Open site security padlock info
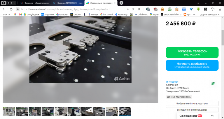The width and height of the screenshot is (224, 119). point(17,9)
